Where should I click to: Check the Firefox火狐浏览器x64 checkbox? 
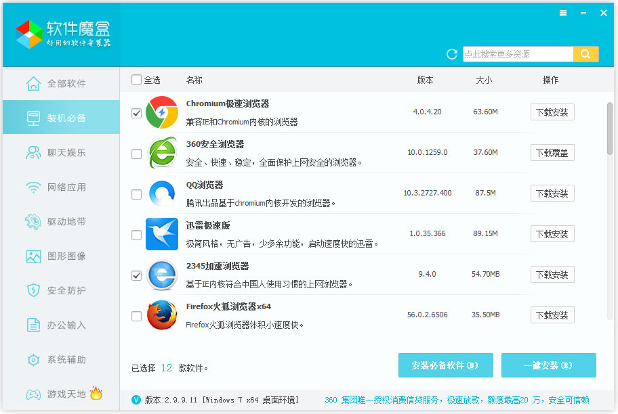(136, 315)
